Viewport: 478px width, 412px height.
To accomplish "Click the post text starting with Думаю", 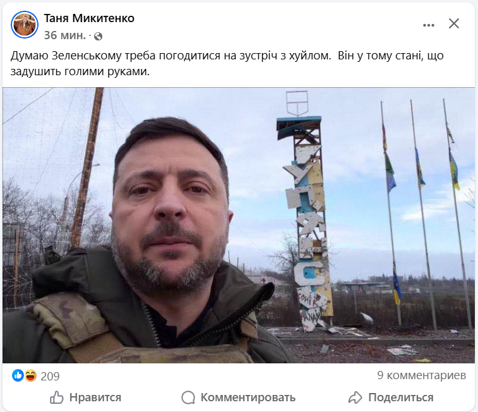I will (x=227, y=63).
